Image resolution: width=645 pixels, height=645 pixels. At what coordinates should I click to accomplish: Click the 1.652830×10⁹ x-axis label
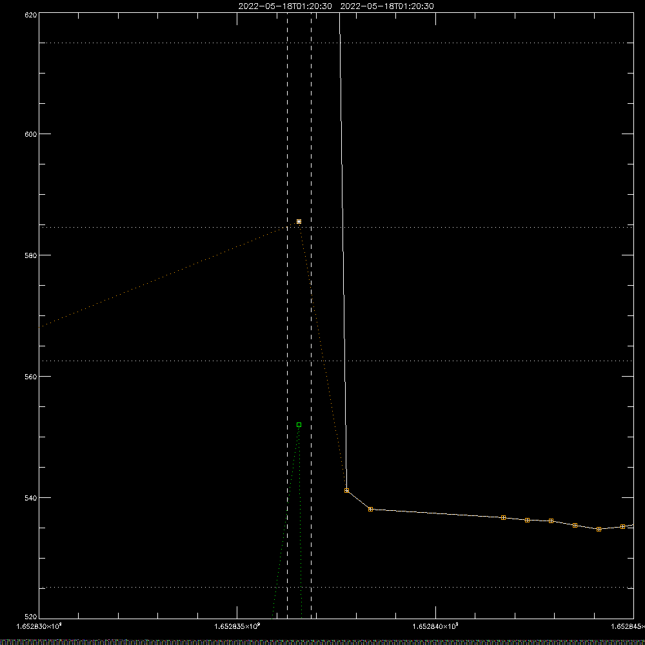click(x=39, y=626)
